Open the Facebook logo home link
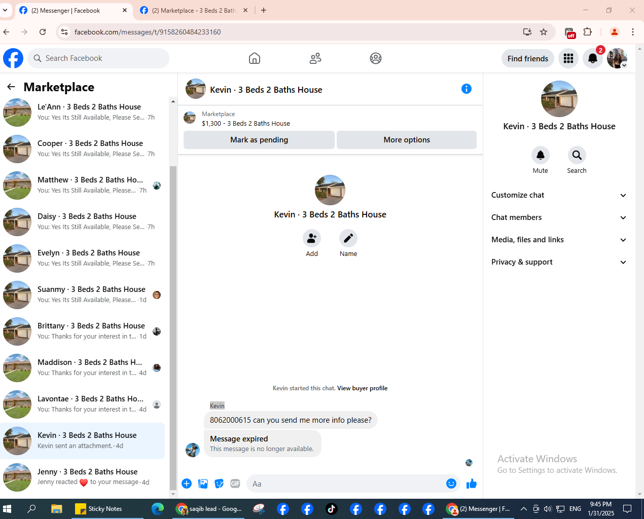 pyautogui.click(x=13, y=58)
